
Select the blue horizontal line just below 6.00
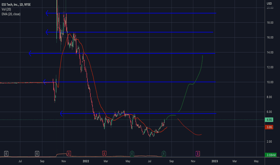coord(138,113)
